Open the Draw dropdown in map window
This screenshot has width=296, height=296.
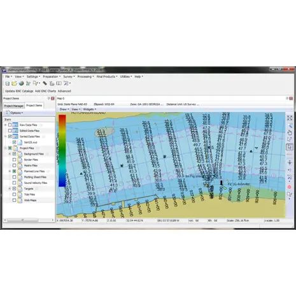(64, 109)
